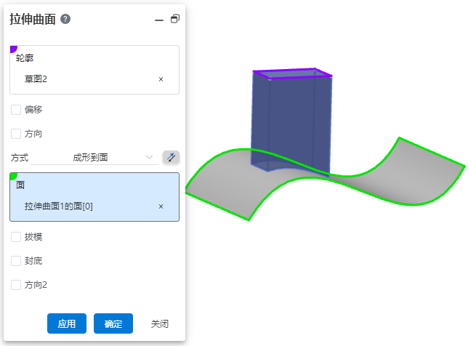Image resolution: width=471 pixels, height=346 pixels.
Task: Minimize the 拉伸曲面 panel
Action: tap(159, 20)
